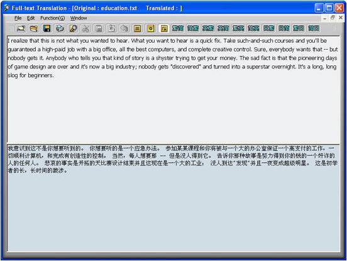Open the Edit menu
This screenshot has width=347, height=261.
[x=31, y=18]
